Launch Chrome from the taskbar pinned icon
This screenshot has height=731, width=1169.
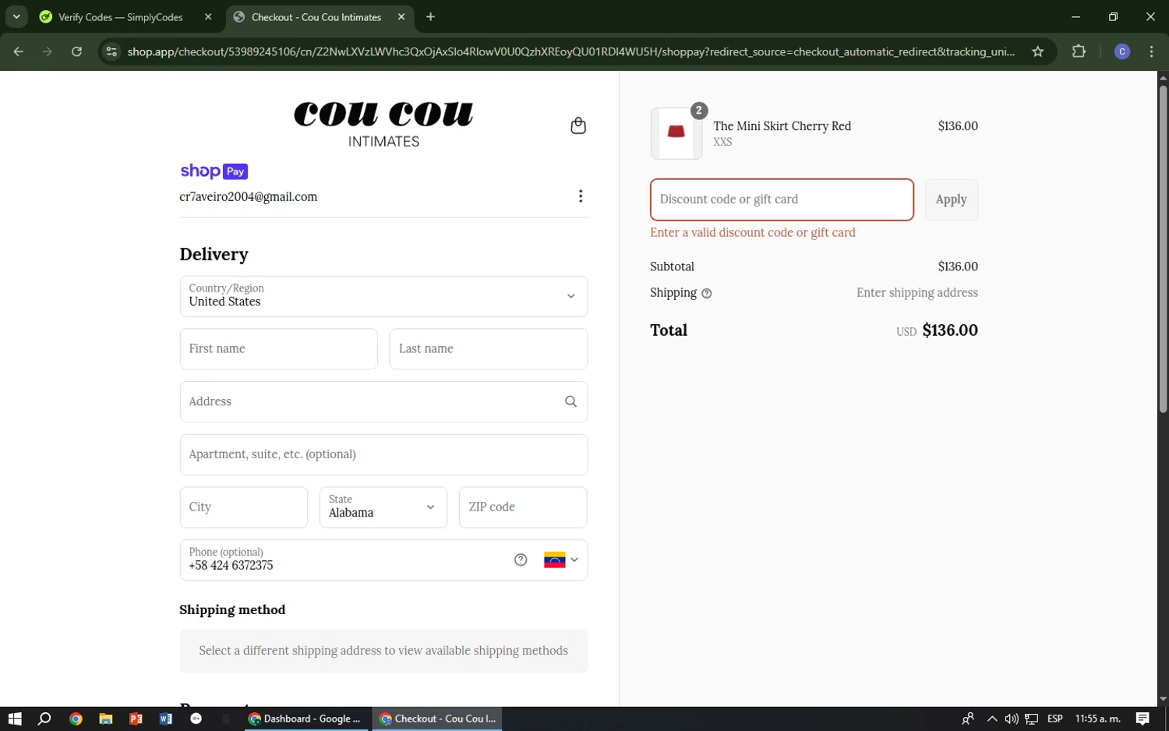76,719
